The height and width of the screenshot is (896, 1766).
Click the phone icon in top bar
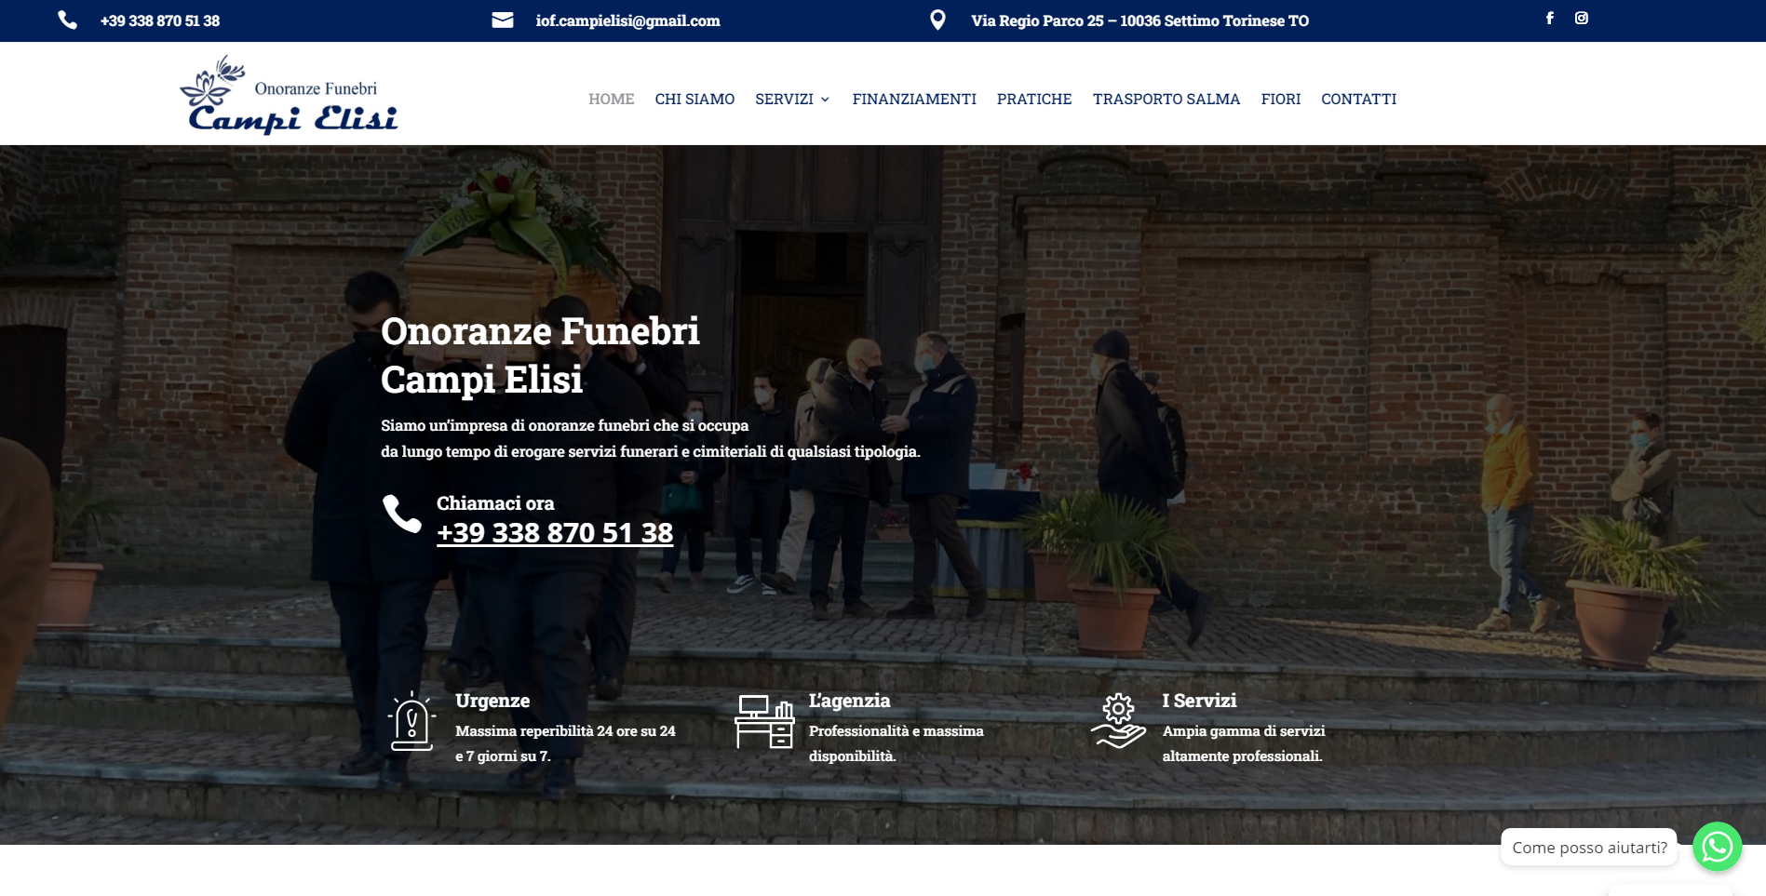tap(68, 20)
